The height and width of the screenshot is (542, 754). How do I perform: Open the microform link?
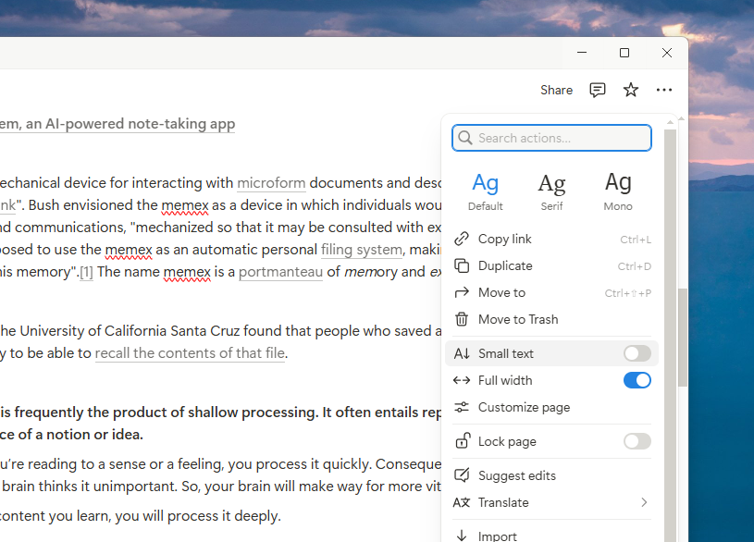[x=271, y=183]
